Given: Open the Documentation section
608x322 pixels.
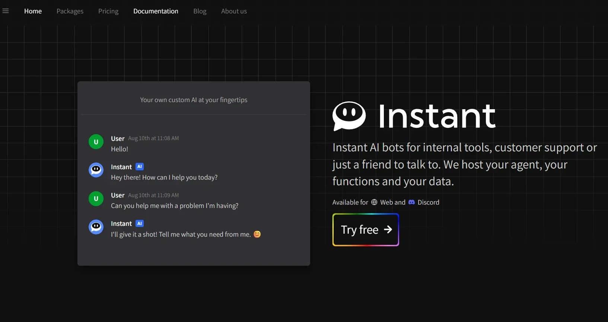Looking at the screenshot, I should tap(156, 11).
